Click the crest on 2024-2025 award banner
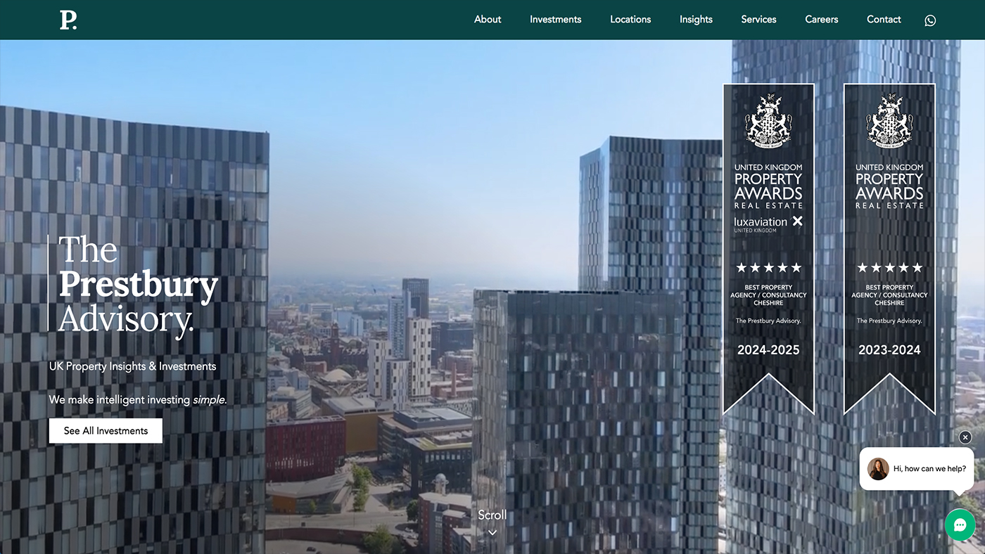This screenshot has width=985, height=554. click(768, 122)
